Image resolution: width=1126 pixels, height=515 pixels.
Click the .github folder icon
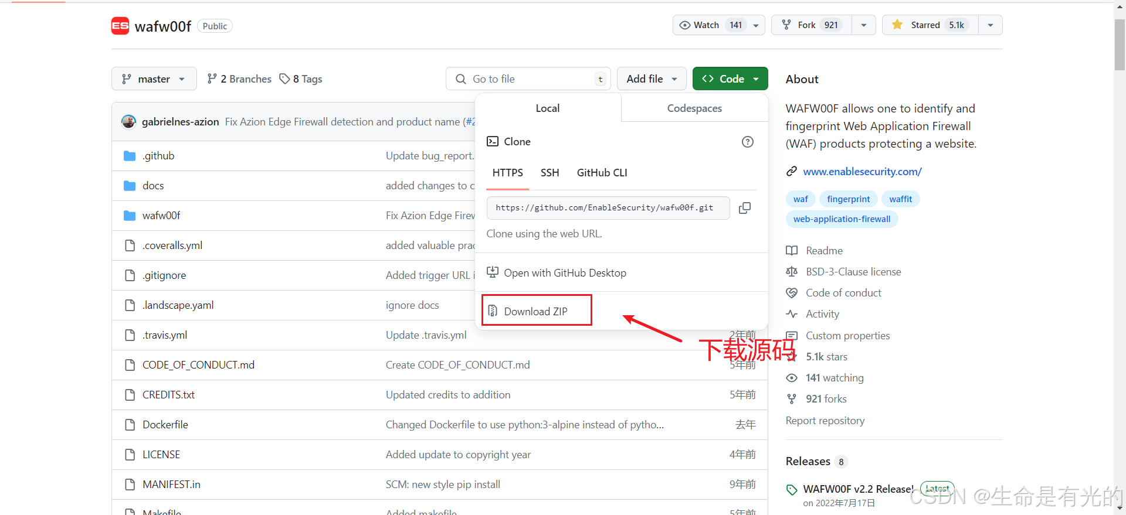[x=130, y=156]
